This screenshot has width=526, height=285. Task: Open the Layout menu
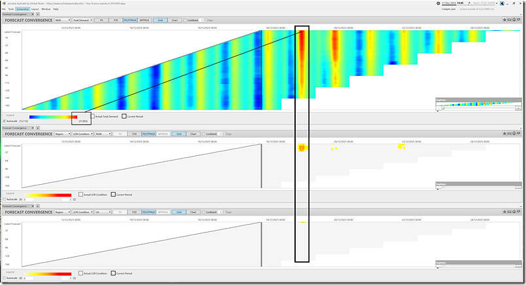point(35,9)
